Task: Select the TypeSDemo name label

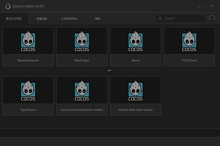Action: 28,110
